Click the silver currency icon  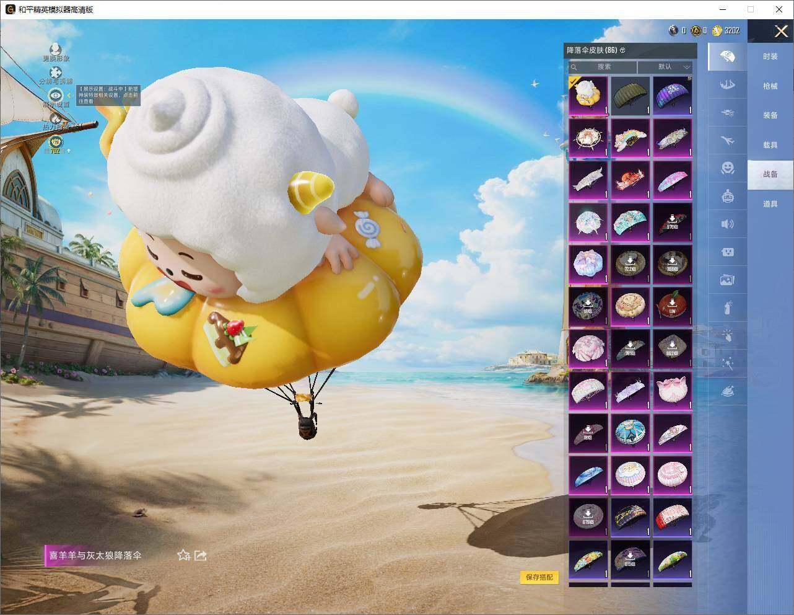tap(674, 30)
